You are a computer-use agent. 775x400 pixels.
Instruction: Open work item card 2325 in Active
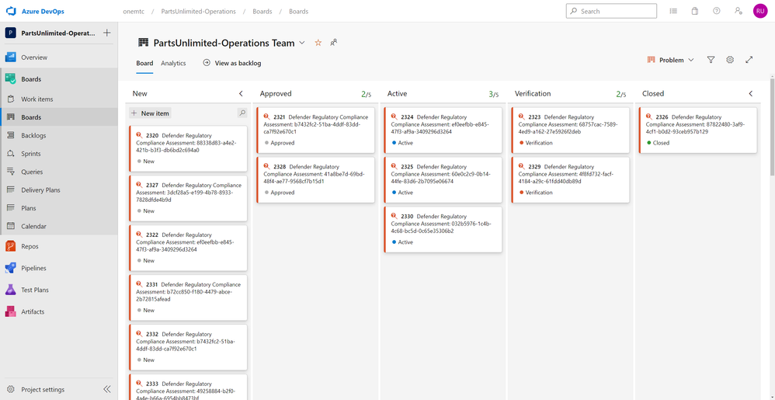coord(443,179)
